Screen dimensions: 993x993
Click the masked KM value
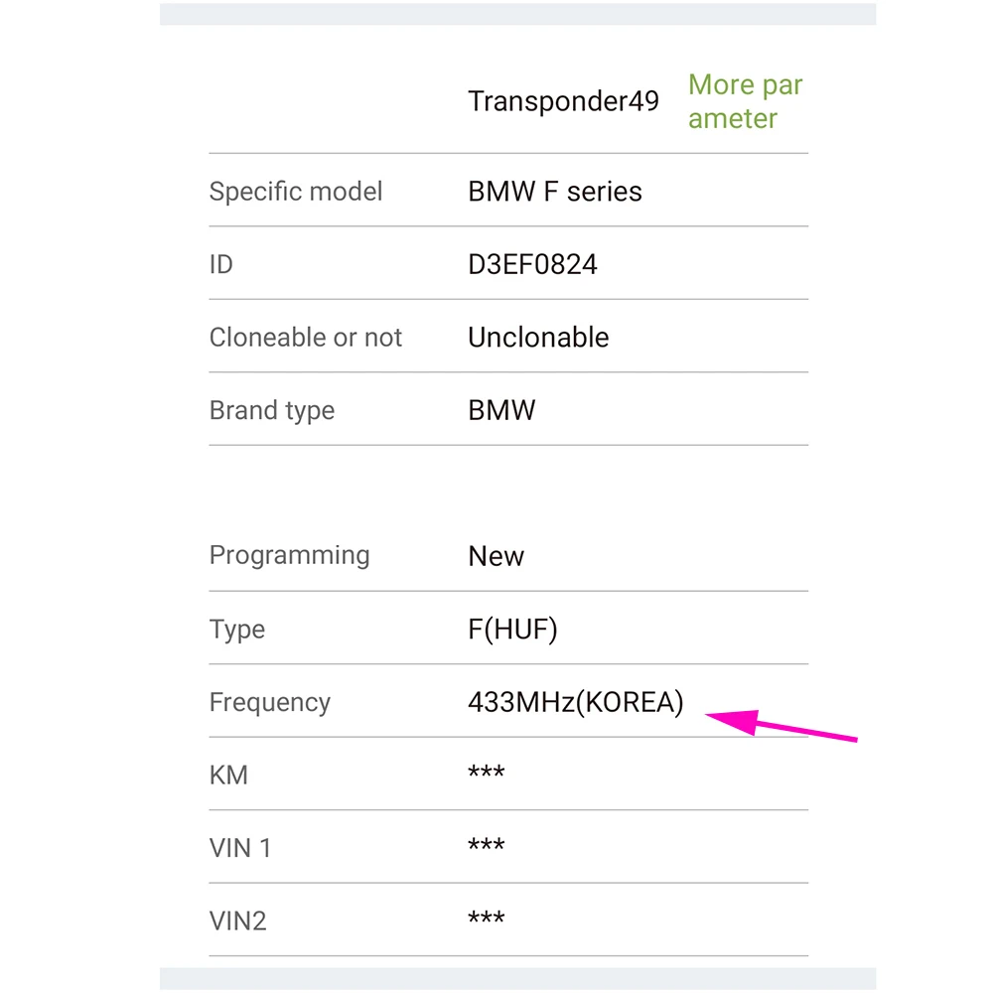pos(486,774)
